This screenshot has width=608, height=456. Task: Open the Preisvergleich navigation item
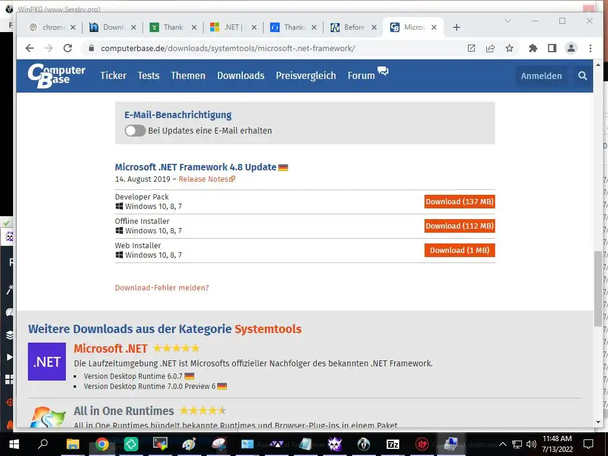[x=306, y=75]
